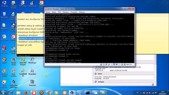Select the BaiduWifi folder on desktop

[x=4, y=26]
